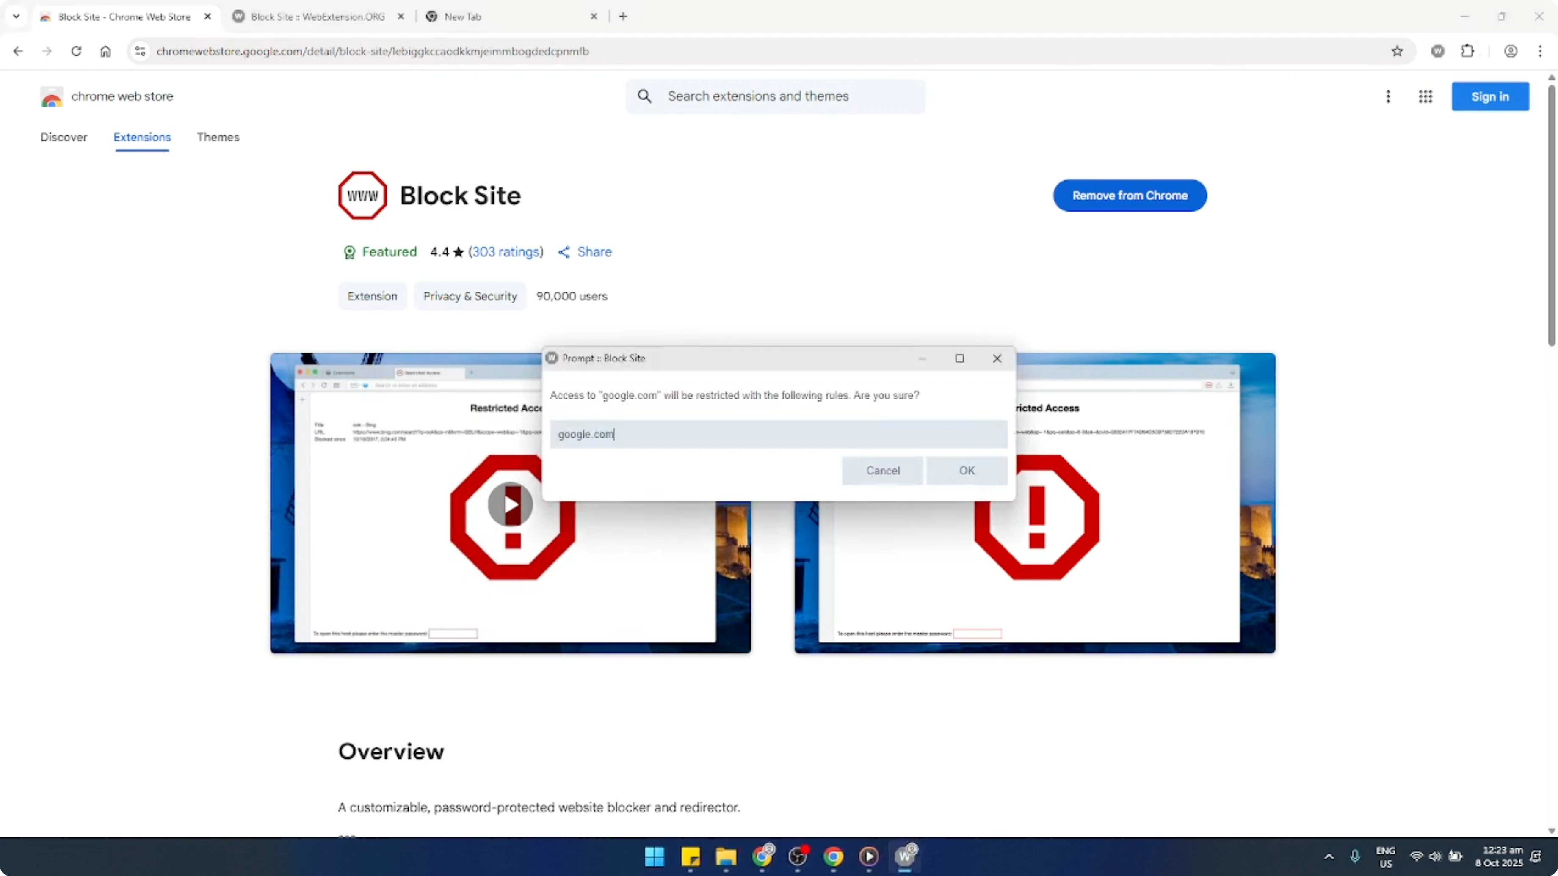Open the browser home page
Viewport: 1558px width, 876px height.
(x=105, y=51)
